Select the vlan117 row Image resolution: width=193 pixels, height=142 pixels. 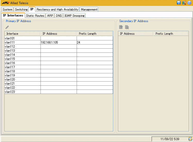click(59, 67)
